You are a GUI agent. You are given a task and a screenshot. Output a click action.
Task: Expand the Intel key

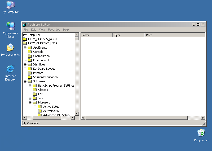coord(30,98)
